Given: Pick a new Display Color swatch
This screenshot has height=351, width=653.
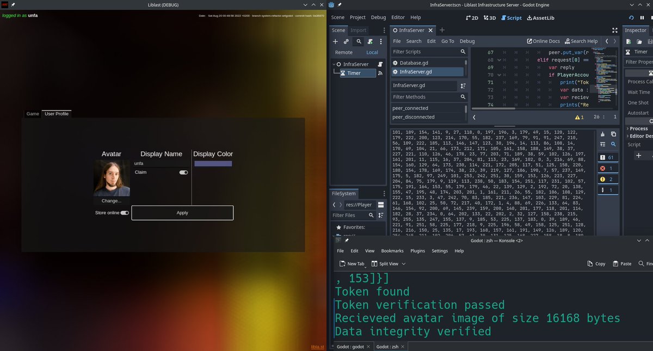Looking at the screenshot, I should coord(213,163).
